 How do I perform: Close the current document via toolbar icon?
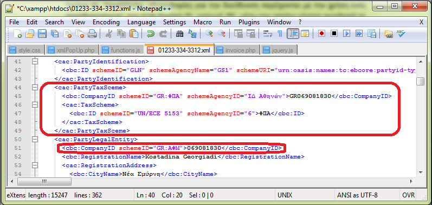pos(67,34)
